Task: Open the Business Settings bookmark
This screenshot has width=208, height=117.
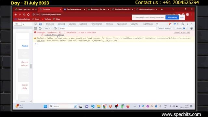Action: pyautogui.click(x=22, y=19)
